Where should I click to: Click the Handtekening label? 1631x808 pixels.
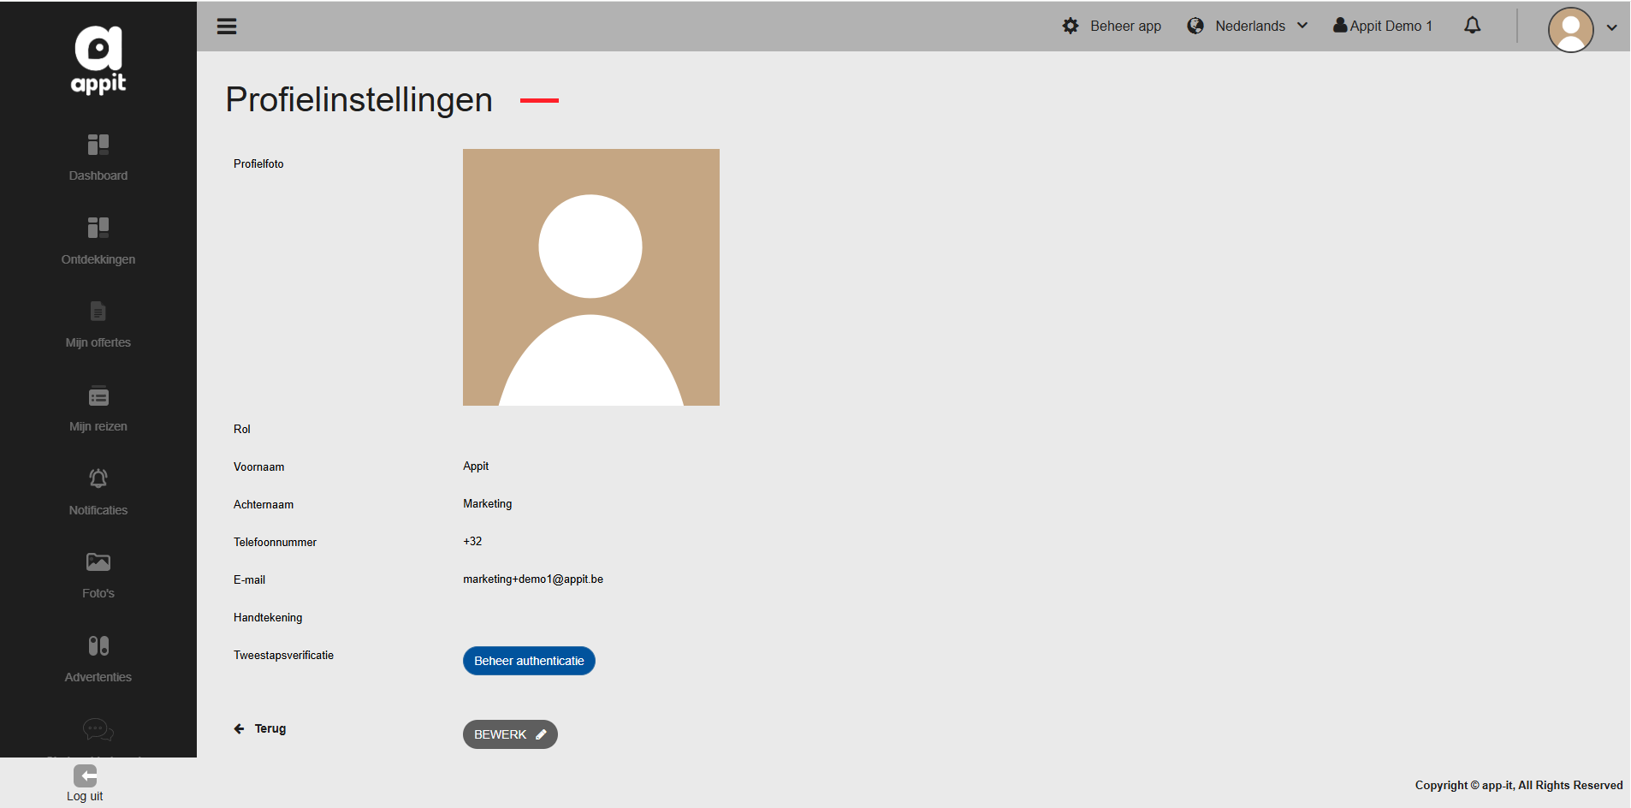[268, 617]
